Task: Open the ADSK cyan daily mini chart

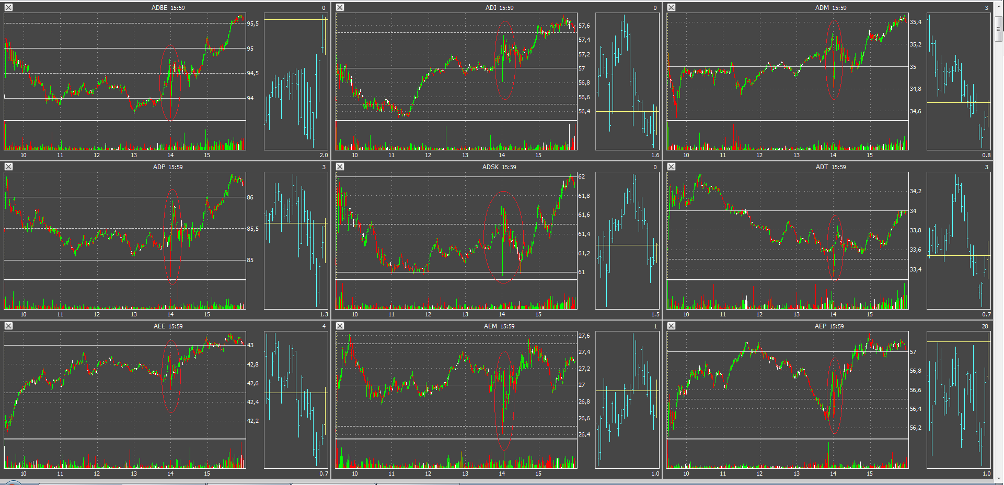Action: pyautogui.click(x=627, y=241)
